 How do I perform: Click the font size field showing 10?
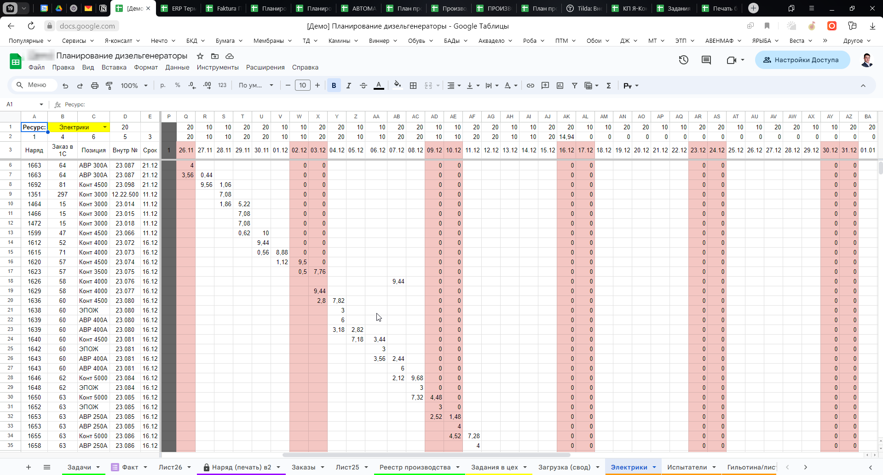click(303, 86)
